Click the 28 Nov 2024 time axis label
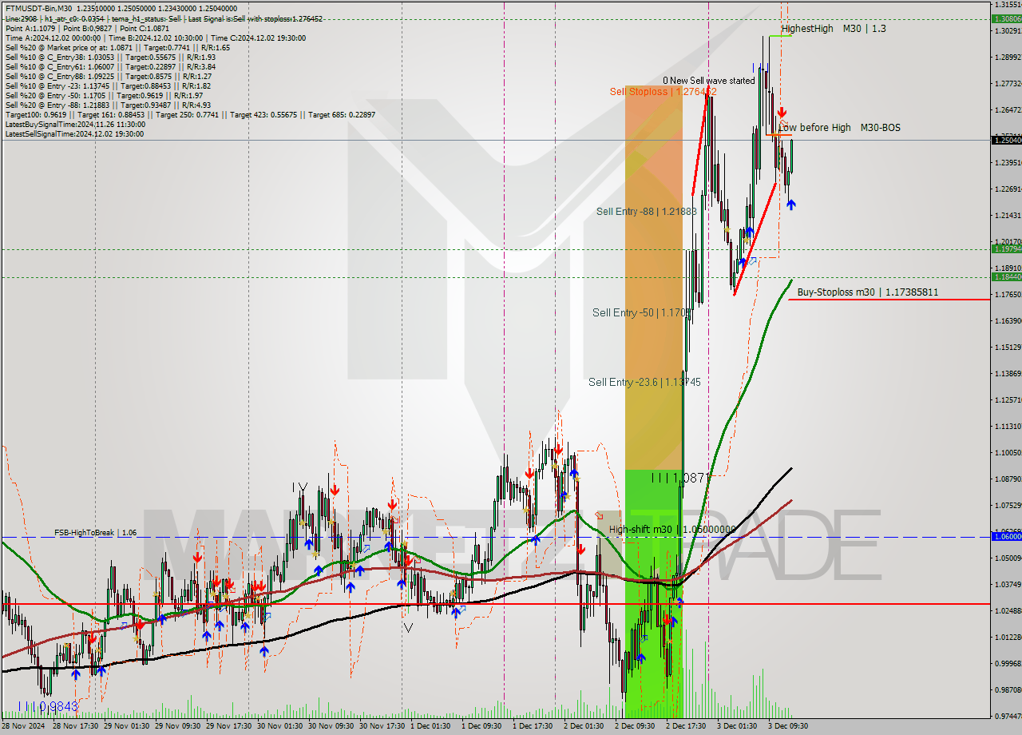Screen dimensions: 1022x735 coord(24,726)
